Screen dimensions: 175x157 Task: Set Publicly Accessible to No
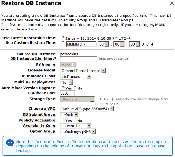(75, 120)
